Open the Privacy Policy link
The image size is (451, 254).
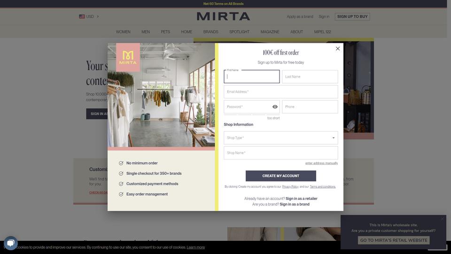coord(290,187)
